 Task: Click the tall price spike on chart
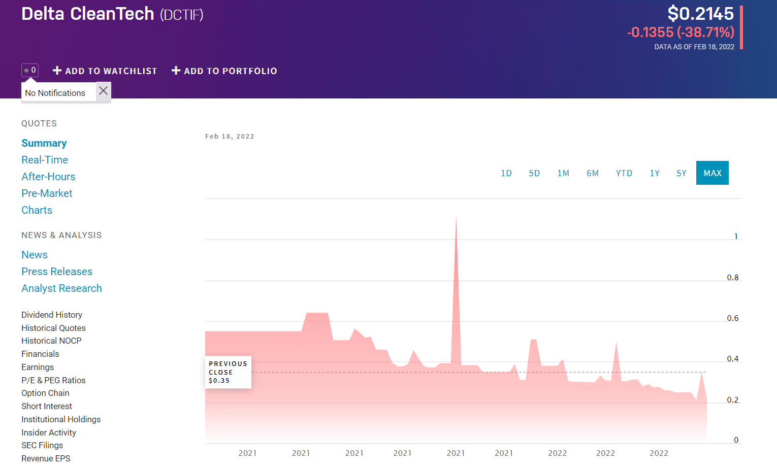[x=456, y=289]
